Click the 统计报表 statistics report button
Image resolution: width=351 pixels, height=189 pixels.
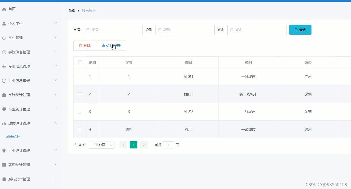(111, 46)
